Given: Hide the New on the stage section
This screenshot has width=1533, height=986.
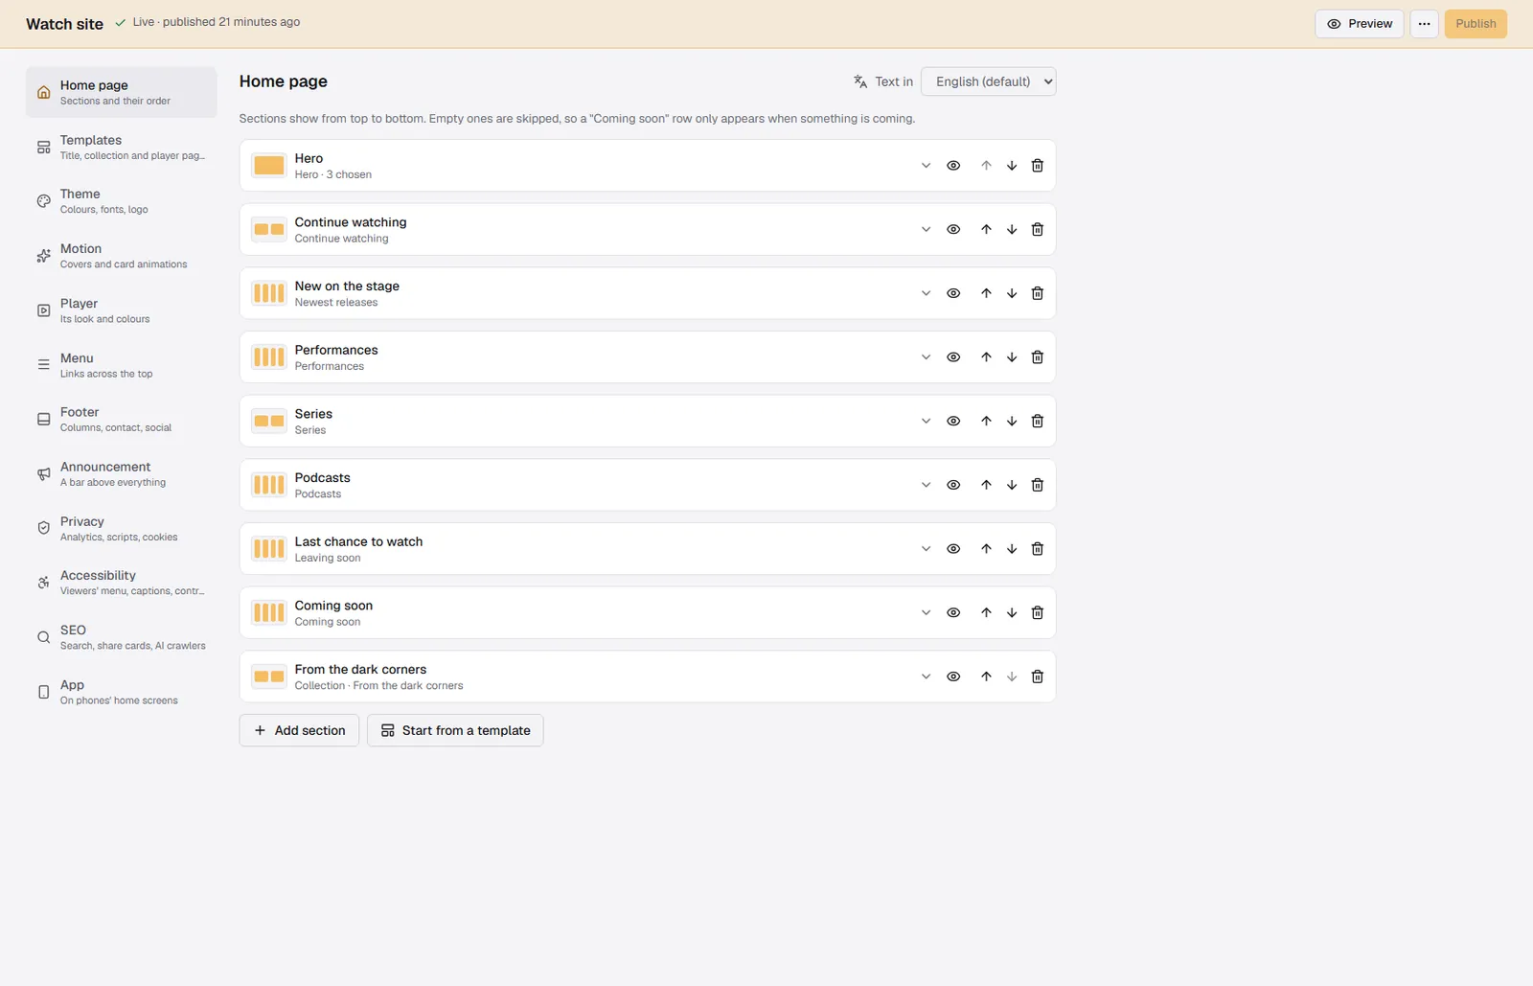Looking at the screenshot, I should pos(953,293).
